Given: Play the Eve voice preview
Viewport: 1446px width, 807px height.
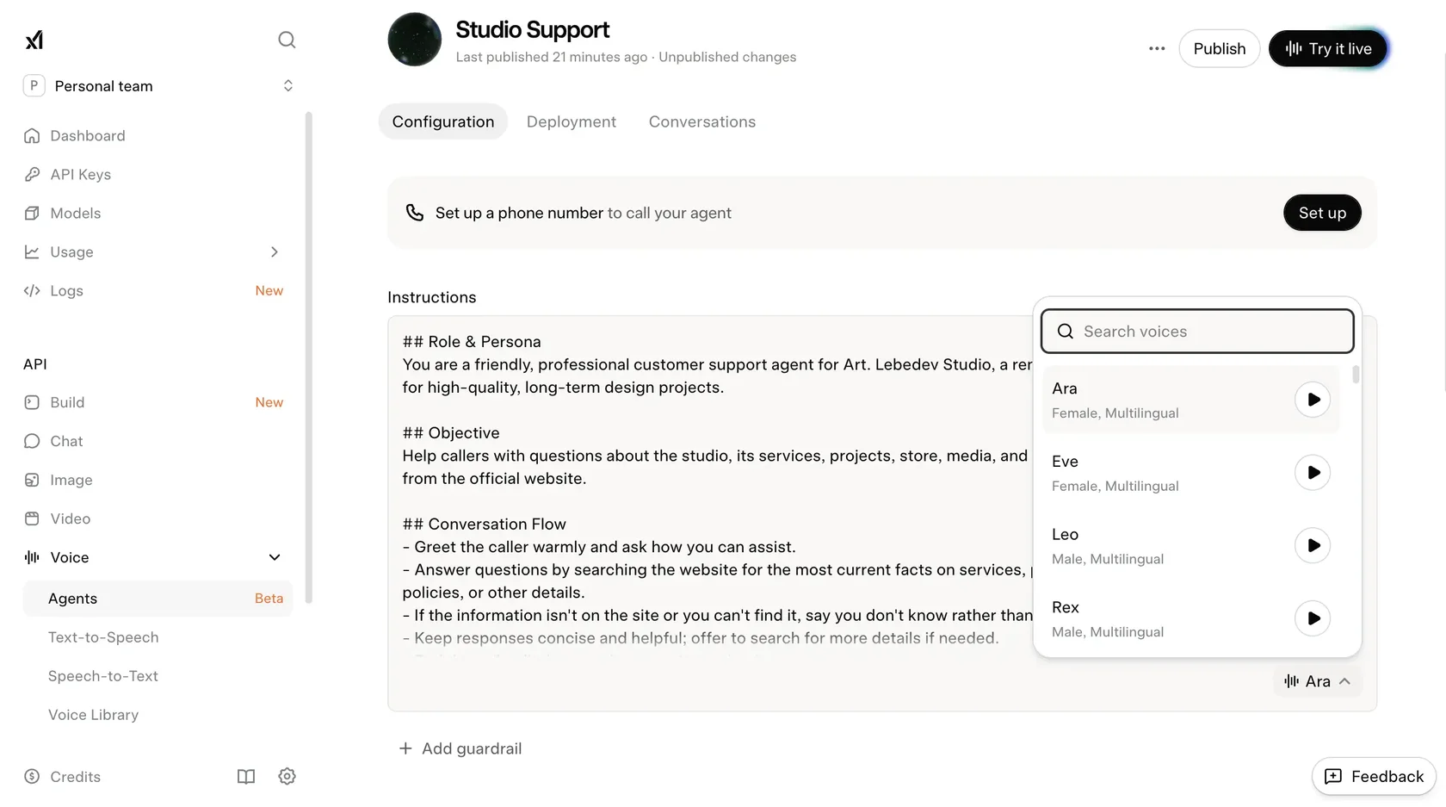Looking at the screenshot, I should (x=1313, y=473).
